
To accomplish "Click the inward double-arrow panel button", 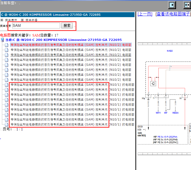I will [187, 5].
